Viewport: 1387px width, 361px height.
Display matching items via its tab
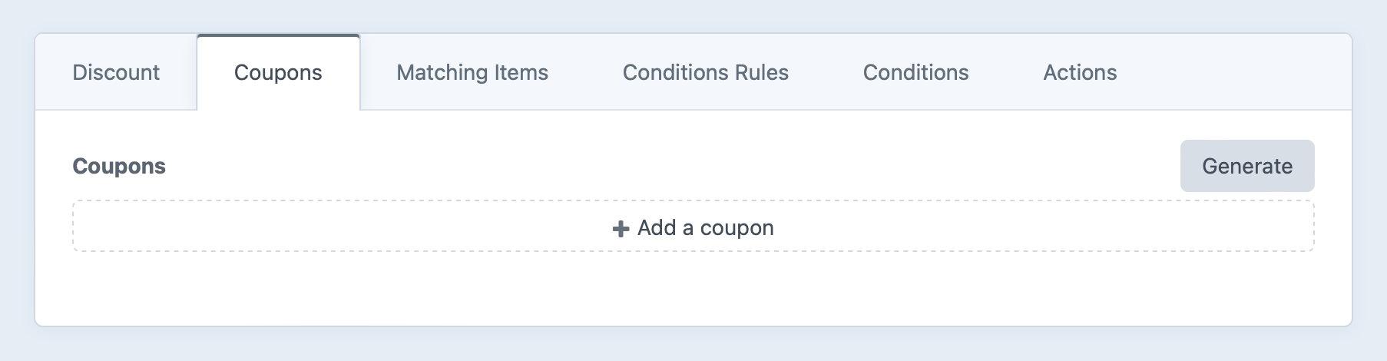pyautogui.click(x=472, y=72)
